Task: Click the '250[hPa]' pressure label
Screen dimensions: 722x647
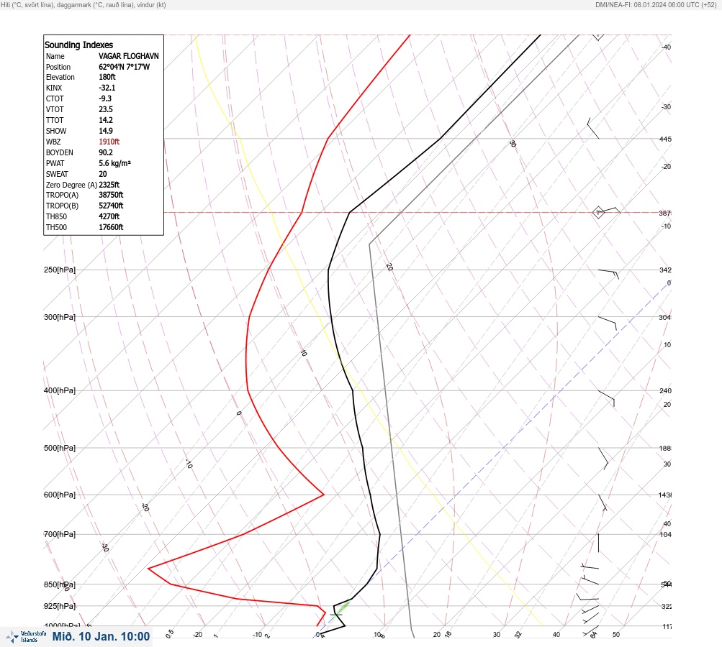Action: click(60, 270)
